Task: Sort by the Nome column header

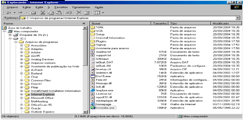Action: tap(121, 23)
